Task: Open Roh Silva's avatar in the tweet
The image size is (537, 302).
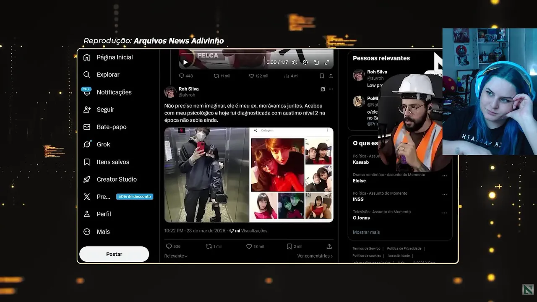Action: tap(170, 92)
